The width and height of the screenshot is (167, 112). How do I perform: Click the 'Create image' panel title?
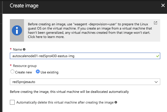pos(24,6)
